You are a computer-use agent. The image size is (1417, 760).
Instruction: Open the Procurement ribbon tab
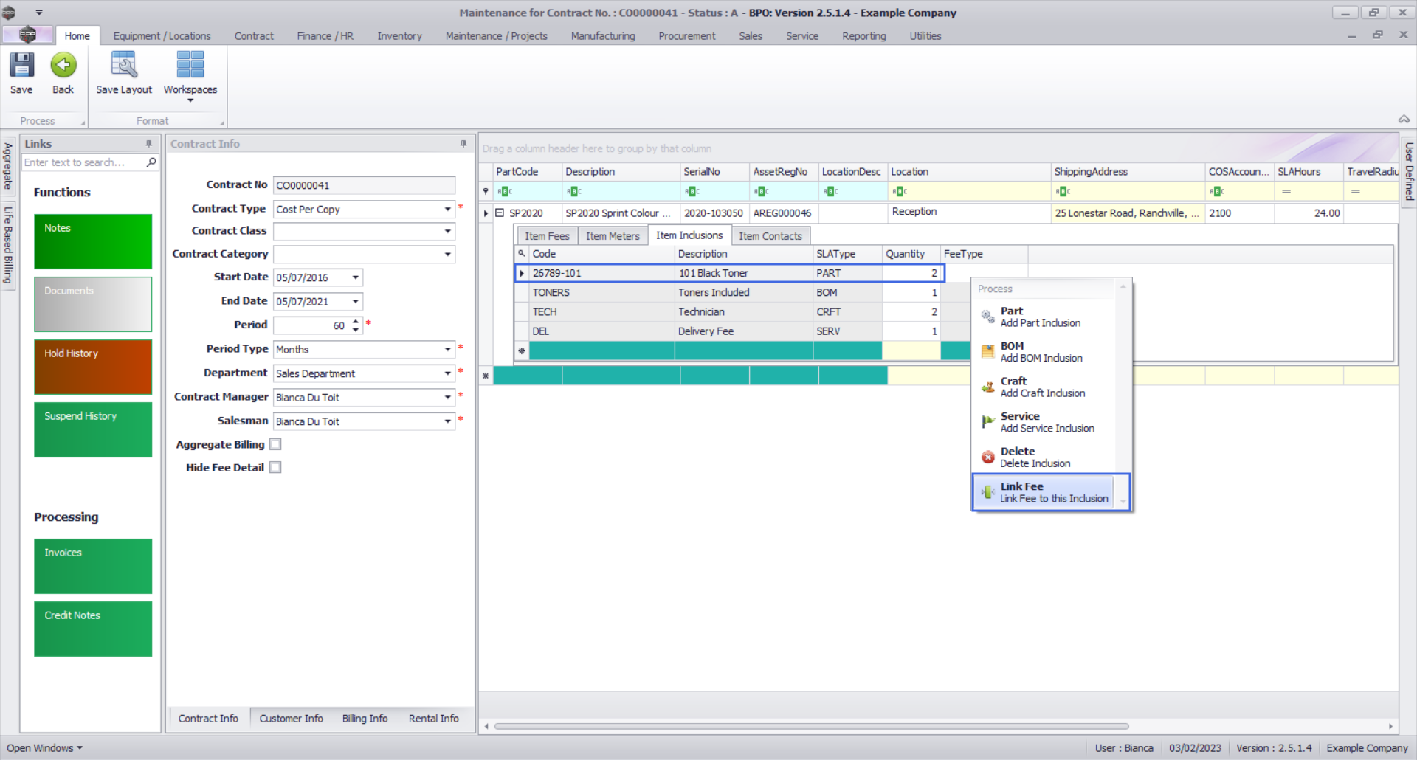[x=686, y=36]
